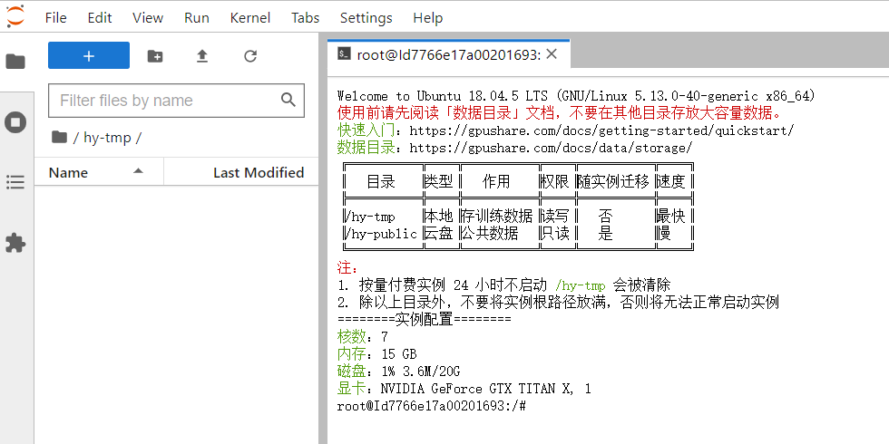Viewport: 889px width, 444px height.
Task: Open Table of Contents sidebar icon
Action: (15, 182)
